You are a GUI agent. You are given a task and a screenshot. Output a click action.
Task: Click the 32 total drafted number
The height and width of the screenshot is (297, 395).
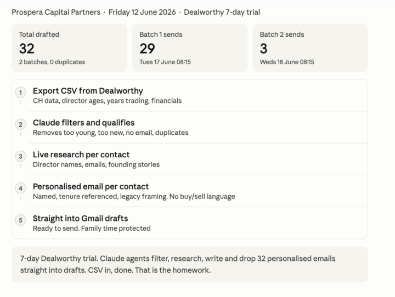pyautogui.click(x=27, y=49)
